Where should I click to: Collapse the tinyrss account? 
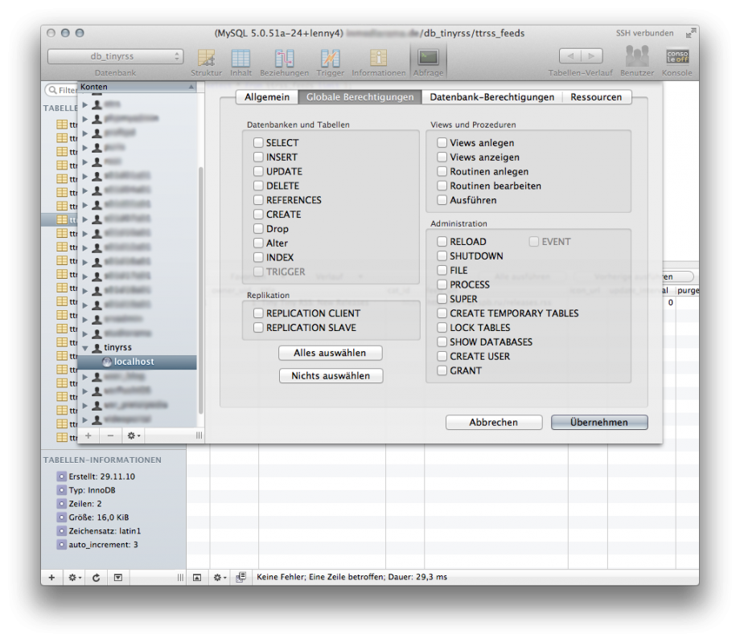(x=85, y=349)
